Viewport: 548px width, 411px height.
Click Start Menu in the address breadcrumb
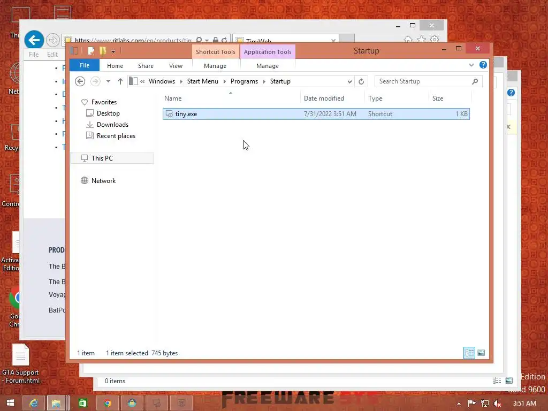(x=202, y=81)
